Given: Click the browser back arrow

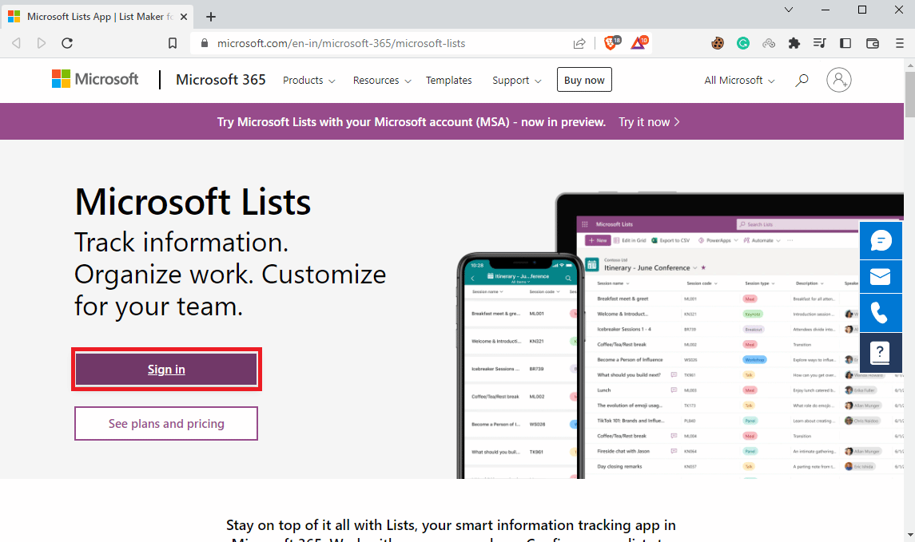Looking at the screenshot, I should tap(16, 43).
